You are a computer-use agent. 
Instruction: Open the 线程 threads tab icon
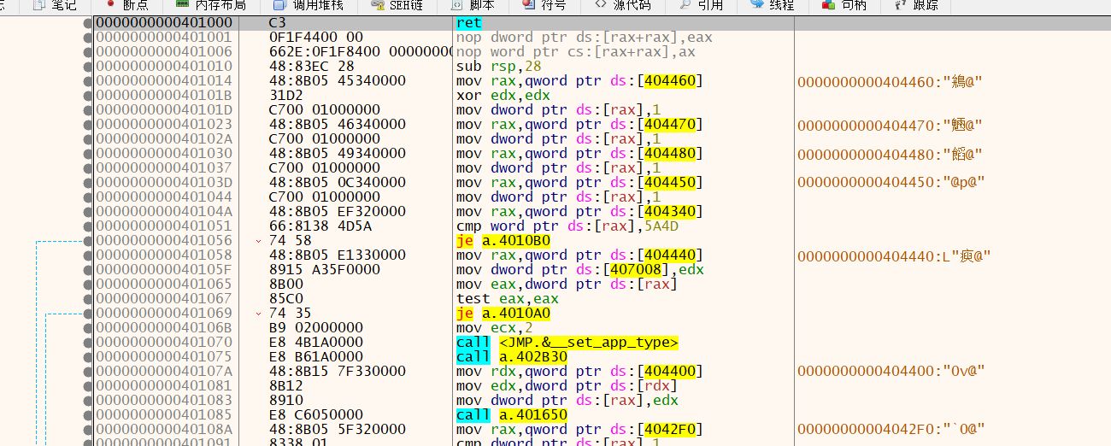pos(757,5)
